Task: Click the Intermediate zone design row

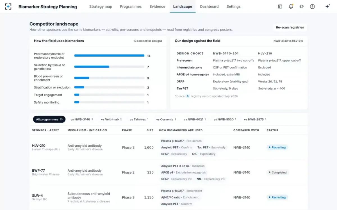Action: (x=239, y=67)
